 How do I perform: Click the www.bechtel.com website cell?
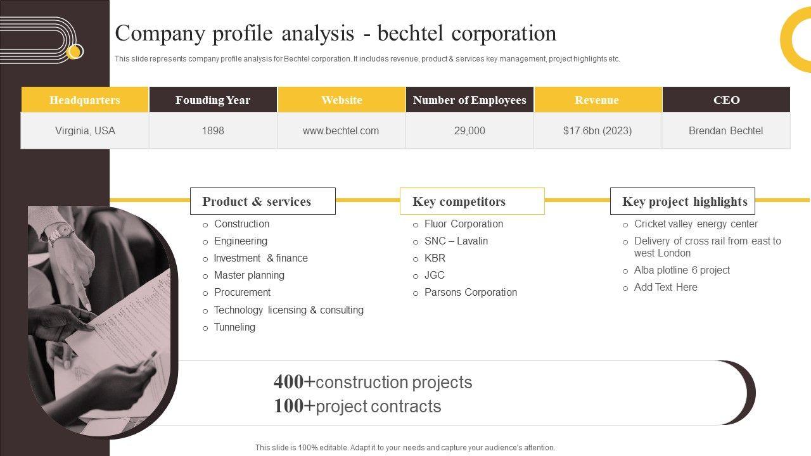click(x=341, y=131)
